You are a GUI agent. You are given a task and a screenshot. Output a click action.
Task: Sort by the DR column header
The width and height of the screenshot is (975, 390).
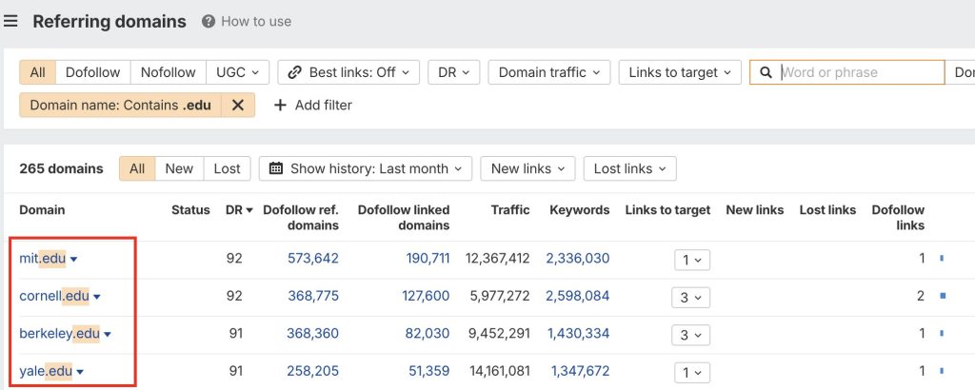tap(239, 210)
